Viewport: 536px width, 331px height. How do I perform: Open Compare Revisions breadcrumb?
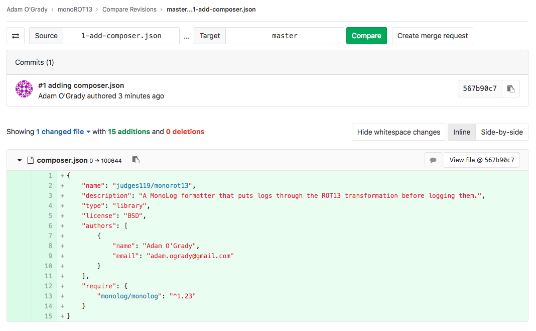point(129,9)
